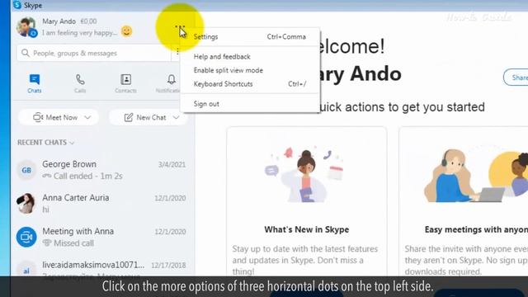Expand the Meet Now dropdown arrow
Viewport: 528px width, 297px height.
(88, 117)
